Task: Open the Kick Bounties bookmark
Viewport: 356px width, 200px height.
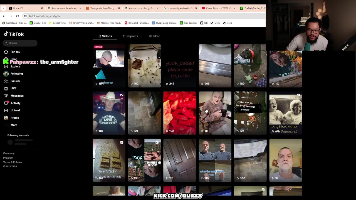Action: click(x=189, y=23)
